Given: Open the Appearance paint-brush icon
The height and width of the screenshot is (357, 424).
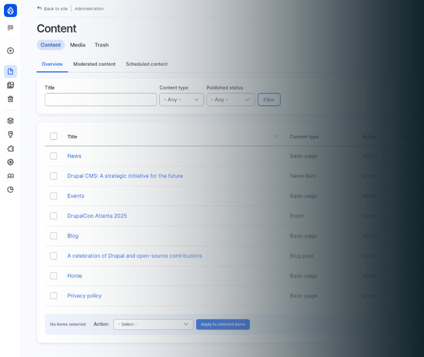Looking at the screenshot, I should point(10,135).
